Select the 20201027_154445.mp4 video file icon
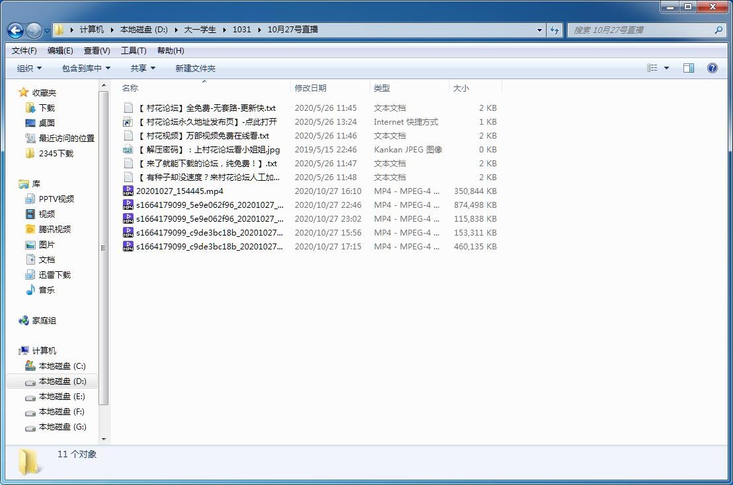733x485 pixels. pos(128,191)
